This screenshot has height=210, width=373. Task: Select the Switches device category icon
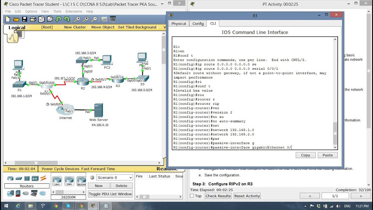19,178
